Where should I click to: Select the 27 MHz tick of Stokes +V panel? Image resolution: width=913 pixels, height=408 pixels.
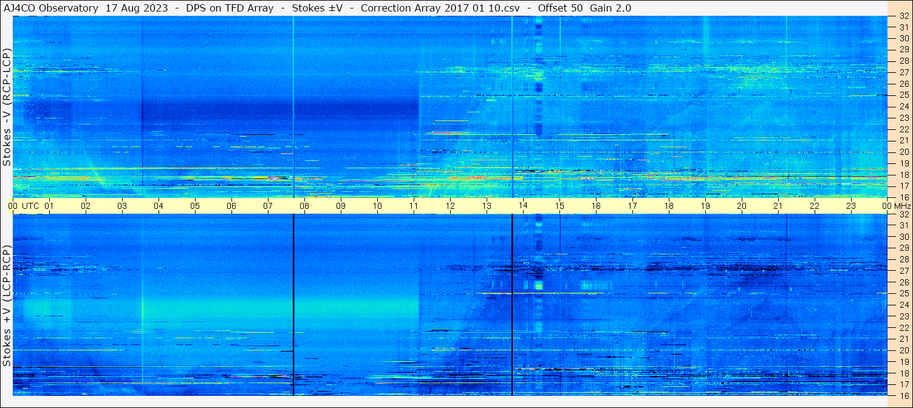pos(903,271)
